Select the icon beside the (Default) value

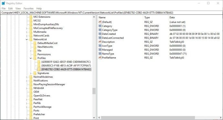pyautogui.click(x=100, y=22)
